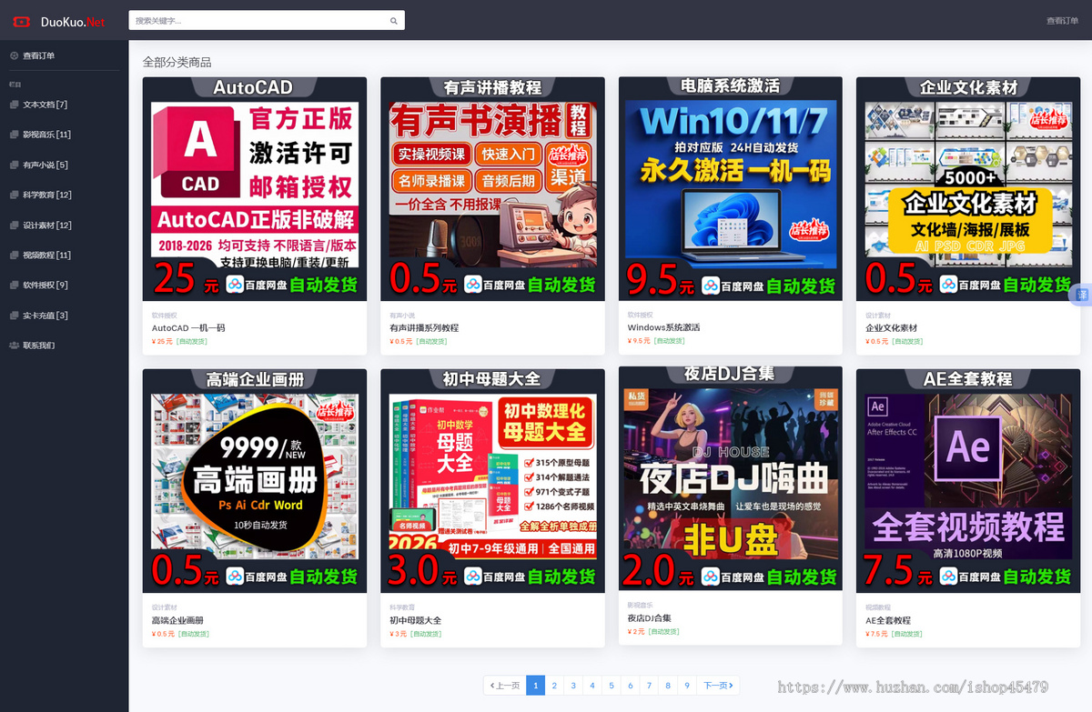Viewport: 1092px width, 712px height.
Task: Click the title 'AutoCAD 一机一码'
Action: point(188,327)
